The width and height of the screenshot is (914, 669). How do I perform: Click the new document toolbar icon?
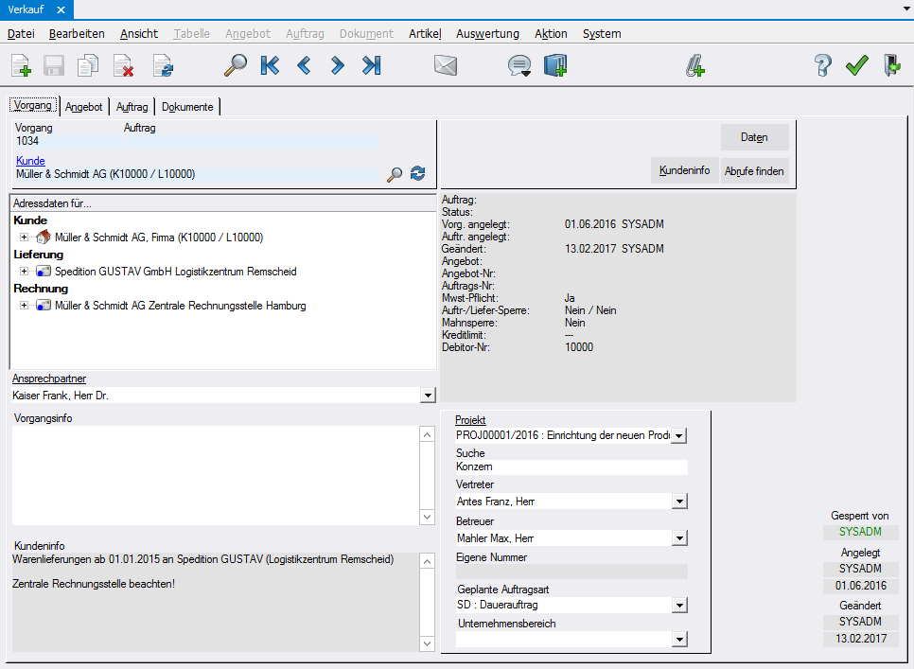(x=21, y=65)
